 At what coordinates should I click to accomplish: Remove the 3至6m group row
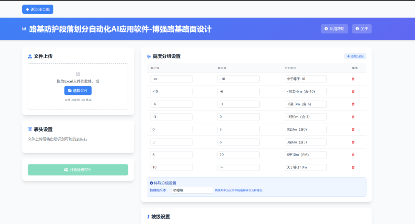click(353, 142)
